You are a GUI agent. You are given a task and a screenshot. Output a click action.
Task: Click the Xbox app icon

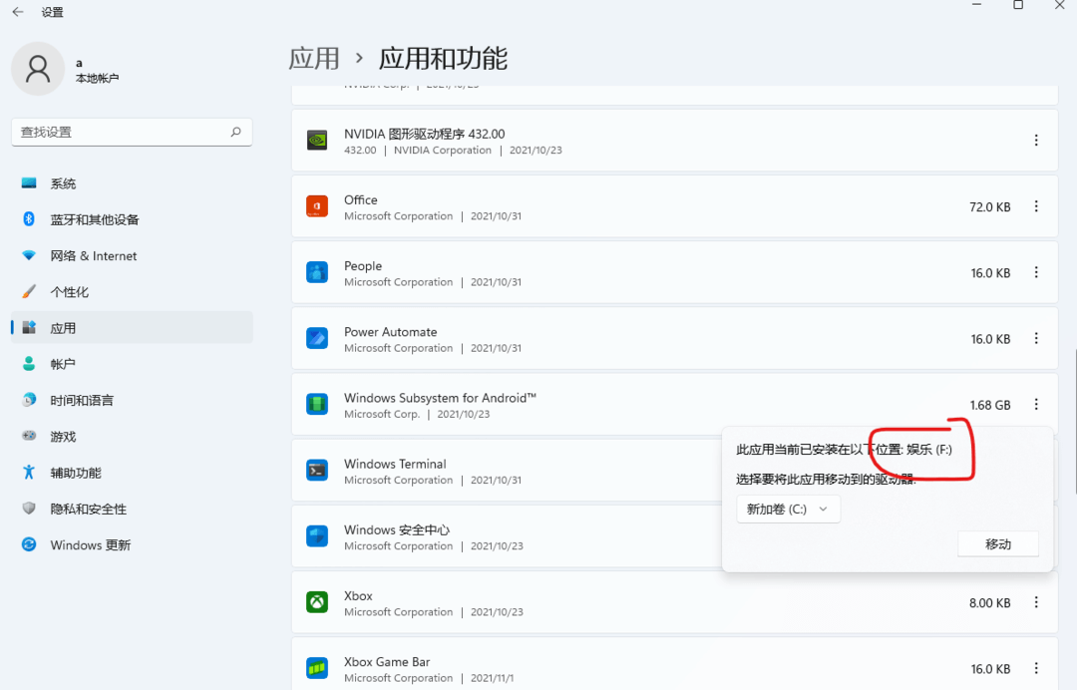point(317,602)
